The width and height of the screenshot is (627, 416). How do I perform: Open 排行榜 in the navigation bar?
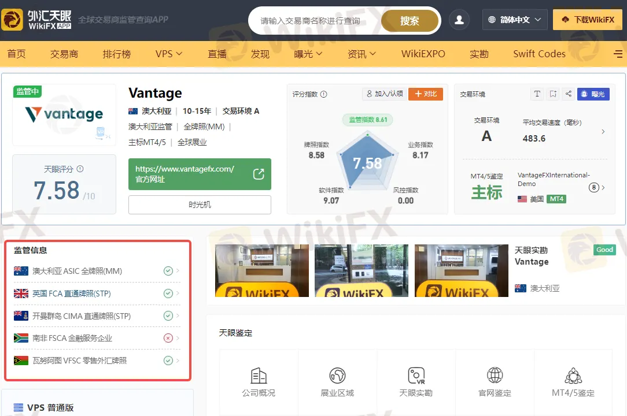click(x=117, y=54)
